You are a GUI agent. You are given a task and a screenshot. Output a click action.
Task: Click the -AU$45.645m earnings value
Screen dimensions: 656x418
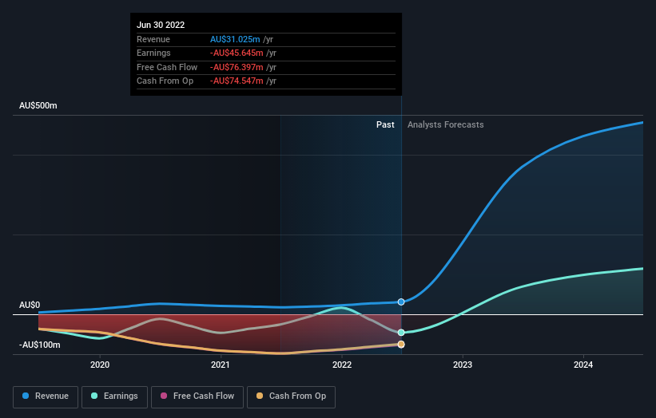(x=237, y=53)
